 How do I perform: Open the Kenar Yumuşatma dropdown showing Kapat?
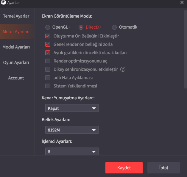pyautogui.click(x=72, y=108)
